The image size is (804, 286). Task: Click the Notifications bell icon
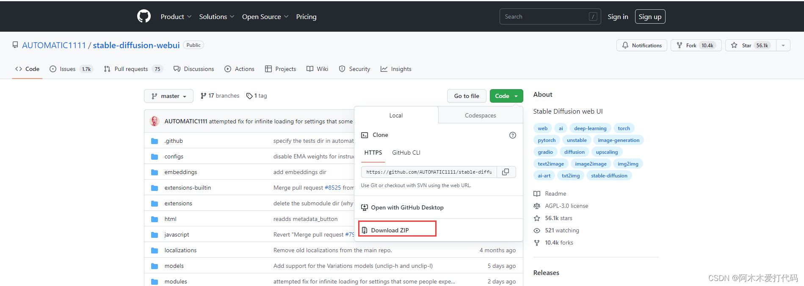625,45
